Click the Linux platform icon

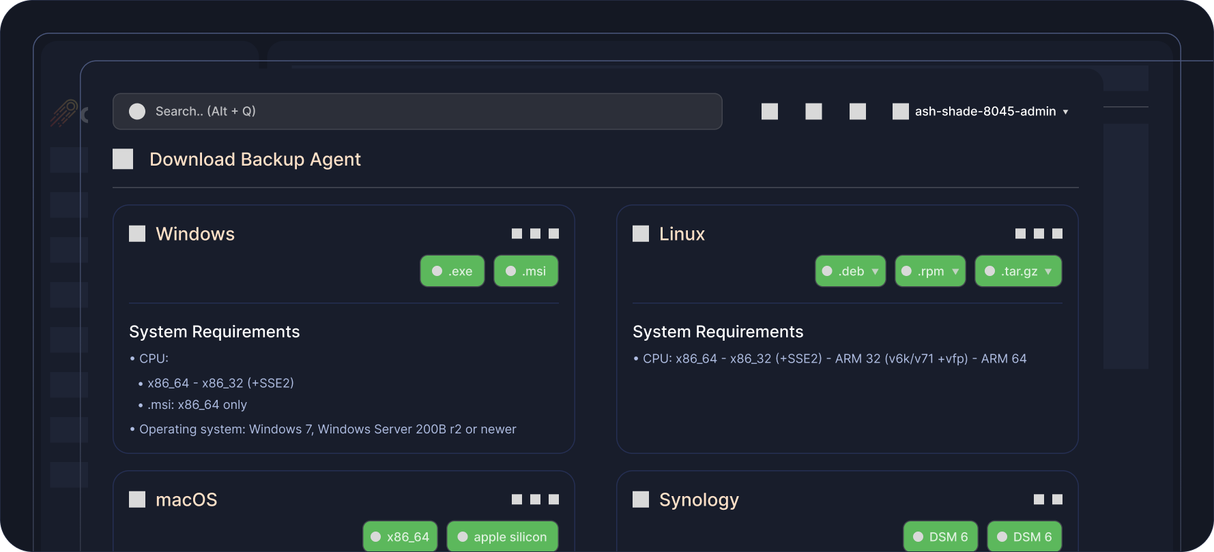pos(641,234)
